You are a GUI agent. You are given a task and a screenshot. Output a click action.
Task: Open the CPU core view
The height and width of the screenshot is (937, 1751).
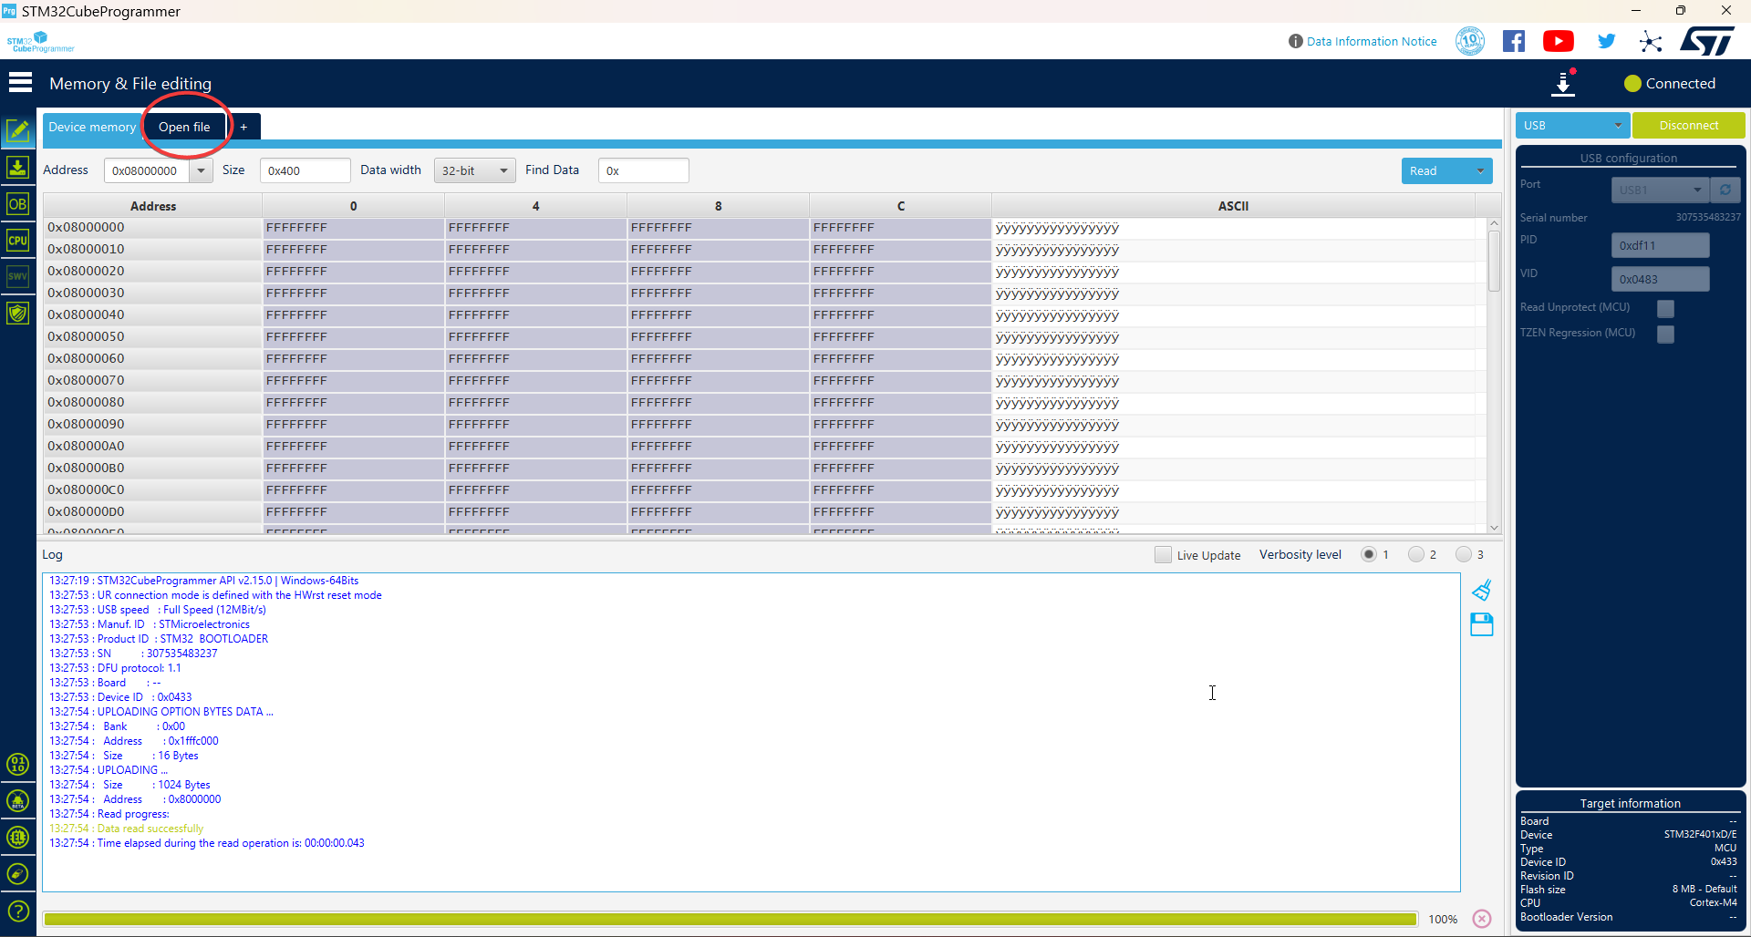point(18,240)
